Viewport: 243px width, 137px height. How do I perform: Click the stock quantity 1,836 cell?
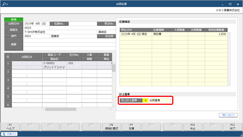[216, 34]
